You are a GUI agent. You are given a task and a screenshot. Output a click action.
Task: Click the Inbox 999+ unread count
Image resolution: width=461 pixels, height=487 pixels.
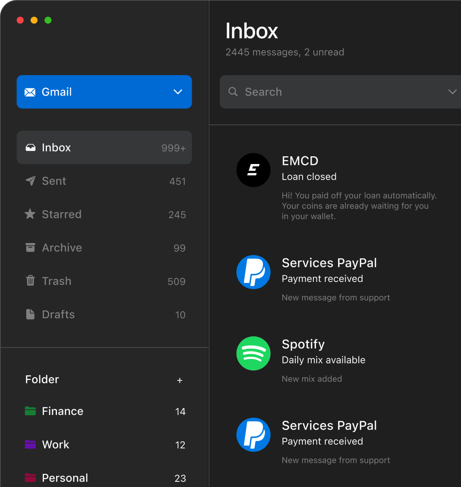coord(174,148)
